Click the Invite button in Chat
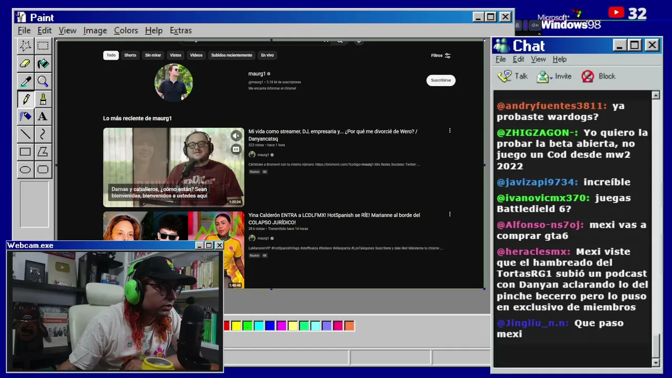Image resolution: width=672 pixels, height=378 pixels. point(554,77)
